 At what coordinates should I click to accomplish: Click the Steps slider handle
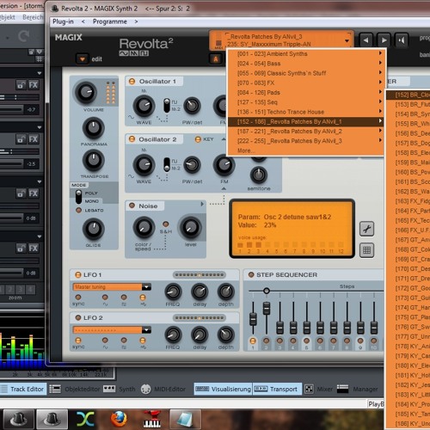267,291
